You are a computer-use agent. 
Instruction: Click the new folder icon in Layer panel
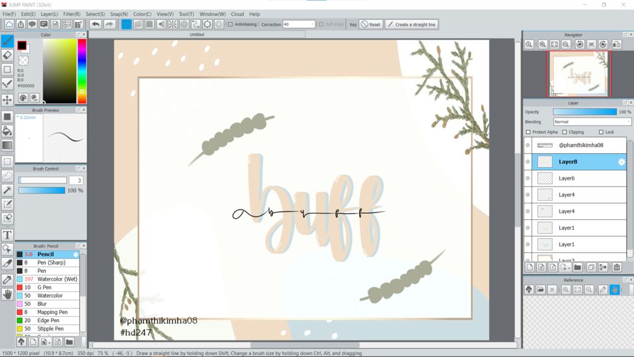pos(578,267)
